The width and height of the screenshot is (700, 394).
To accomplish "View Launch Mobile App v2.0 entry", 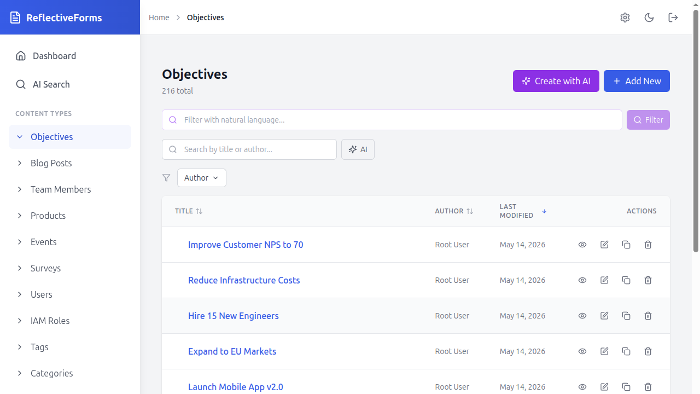I will (x=582, y=387).
